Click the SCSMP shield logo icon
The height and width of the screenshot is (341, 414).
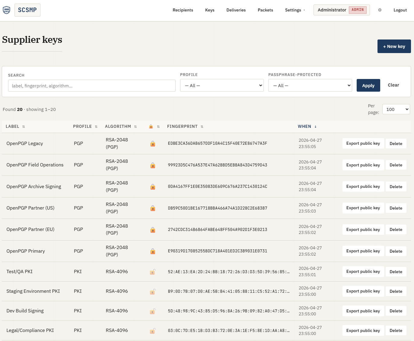(6, 10)
